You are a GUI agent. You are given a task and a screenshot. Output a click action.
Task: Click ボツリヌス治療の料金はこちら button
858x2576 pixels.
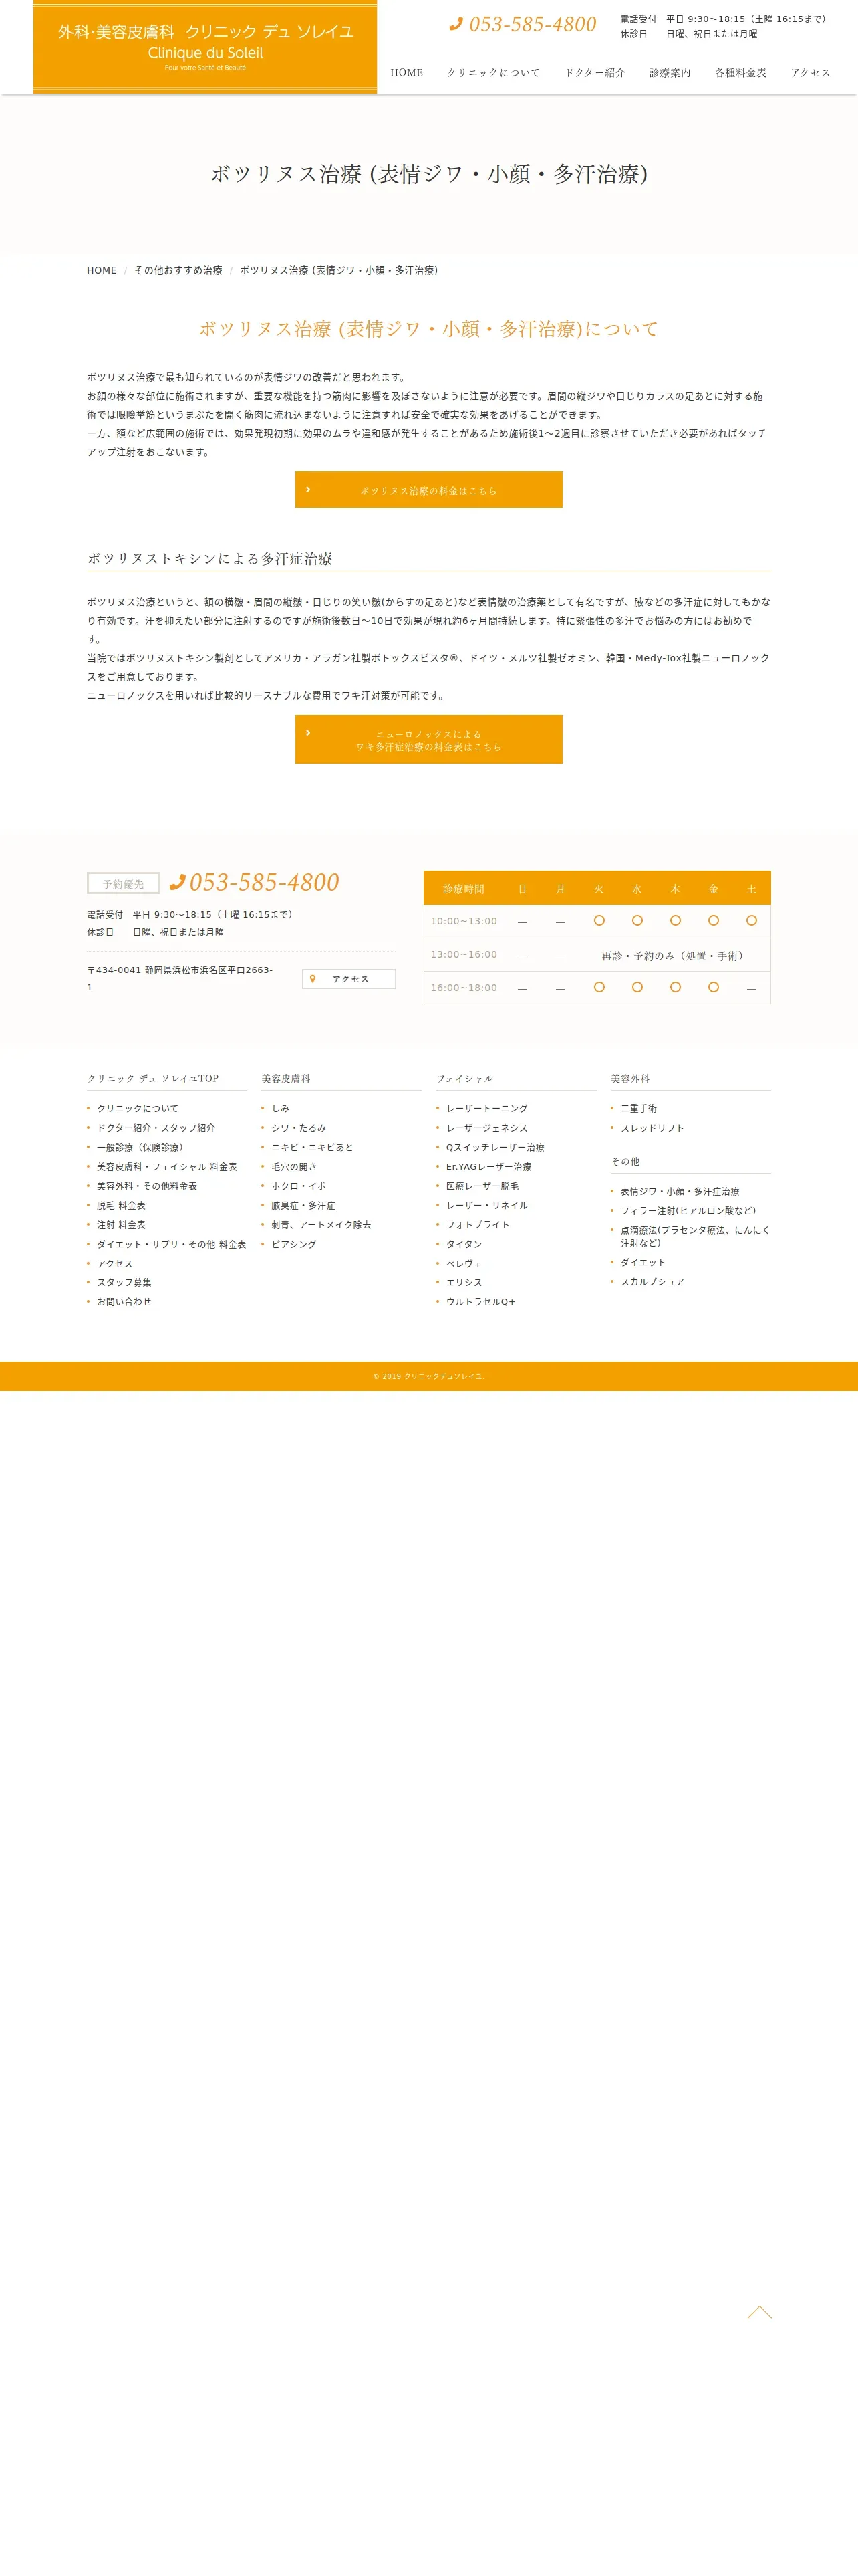pos(428,490)
